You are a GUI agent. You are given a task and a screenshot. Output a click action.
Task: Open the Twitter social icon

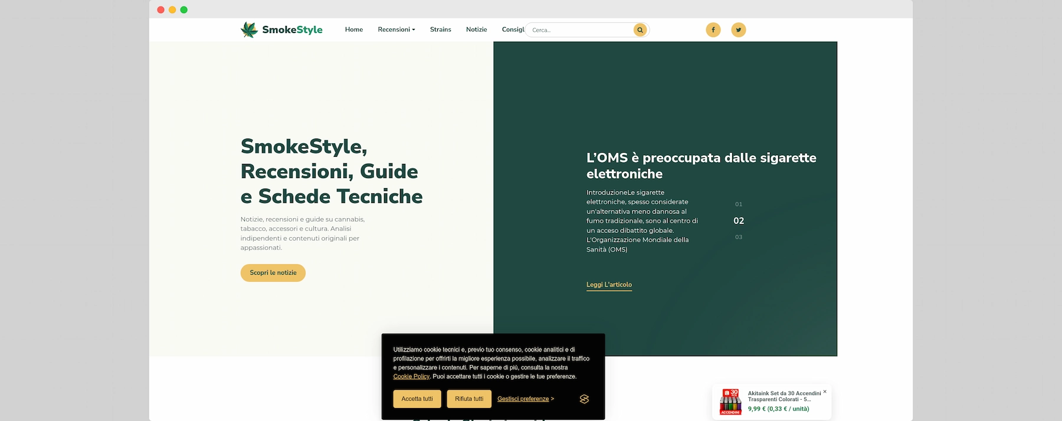738,29
